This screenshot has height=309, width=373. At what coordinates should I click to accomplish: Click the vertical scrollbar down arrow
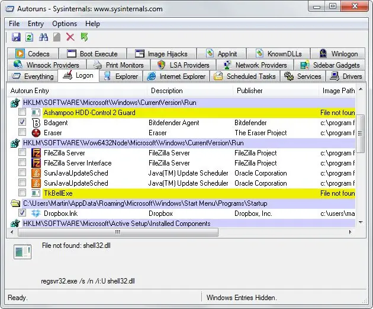click(x=361, y=222)
